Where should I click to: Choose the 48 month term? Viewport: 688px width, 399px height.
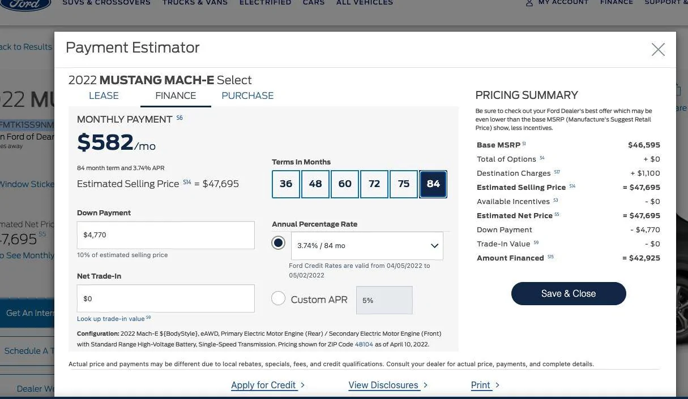coord(315,184)
